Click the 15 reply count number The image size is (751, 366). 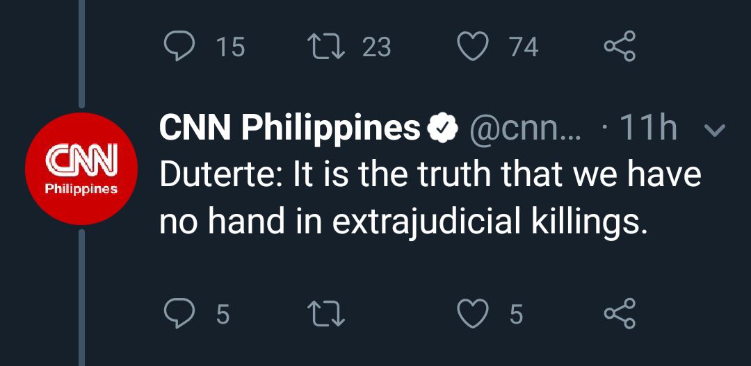(x=230, y=47)
